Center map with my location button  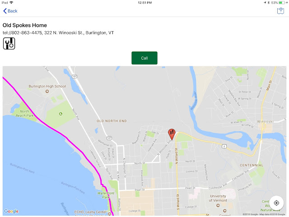(276, 203)
